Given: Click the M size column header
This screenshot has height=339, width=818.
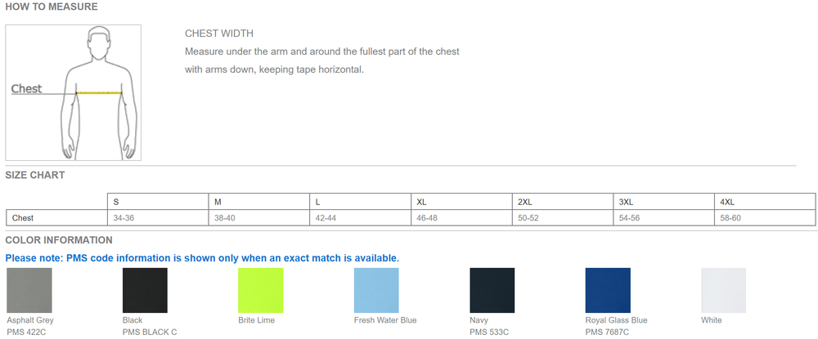Looking at the screenshot, I should (218, 201).
